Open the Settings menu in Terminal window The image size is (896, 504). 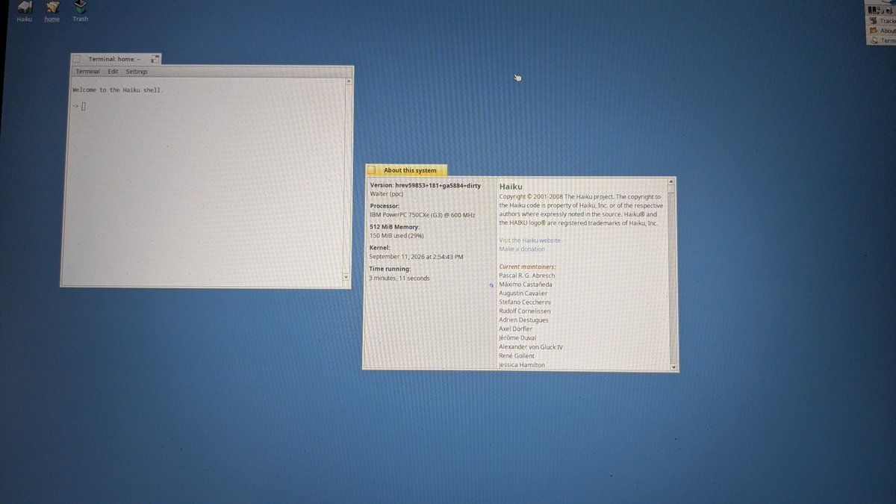(x=137, y=72)
